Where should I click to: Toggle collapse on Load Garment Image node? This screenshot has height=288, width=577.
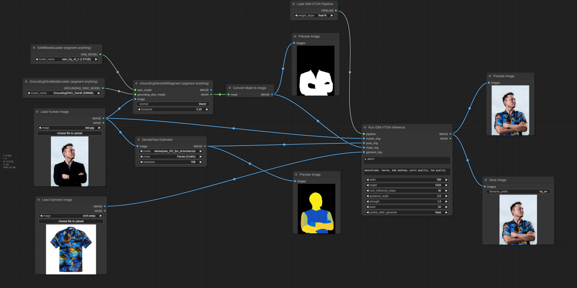coord(38,199)
